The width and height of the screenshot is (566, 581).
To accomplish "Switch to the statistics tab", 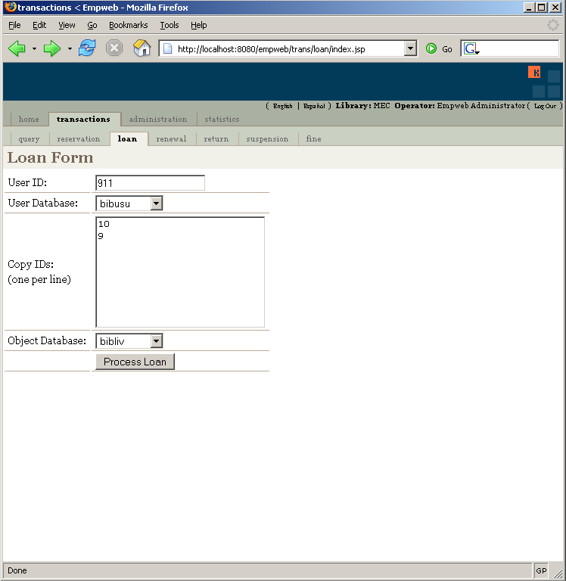I will (x=222, y=120).
